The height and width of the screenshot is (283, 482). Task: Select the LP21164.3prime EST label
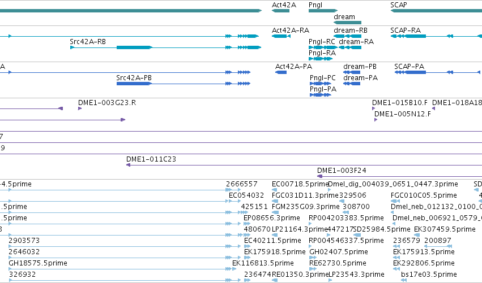[300, 229]
